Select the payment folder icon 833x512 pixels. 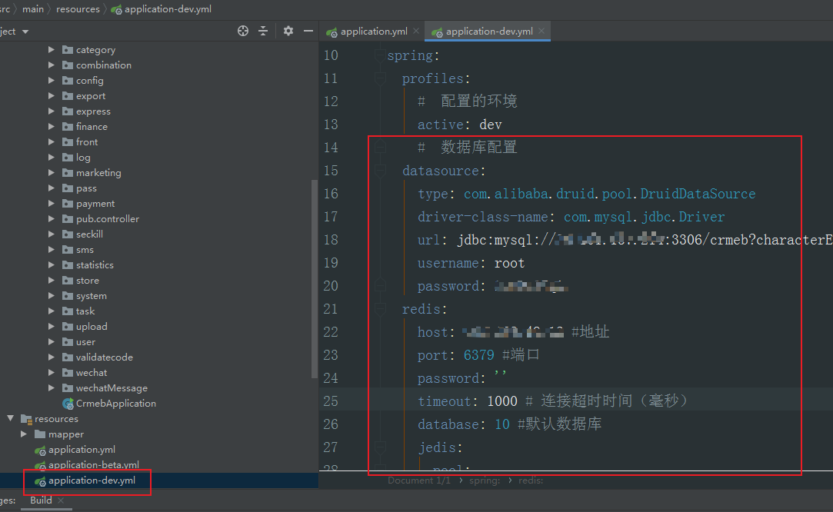(68, 204)
